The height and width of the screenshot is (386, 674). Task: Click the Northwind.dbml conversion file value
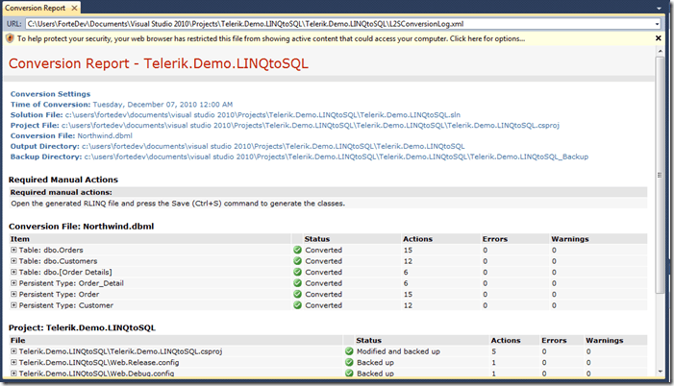(105, 135)
